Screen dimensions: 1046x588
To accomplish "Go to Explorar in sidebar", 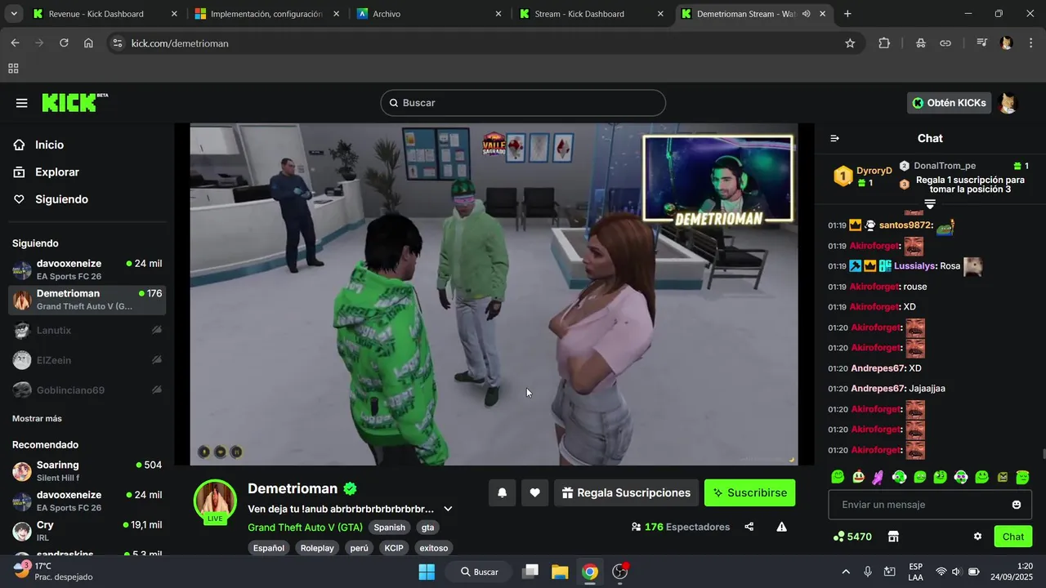I will [57, 172].
